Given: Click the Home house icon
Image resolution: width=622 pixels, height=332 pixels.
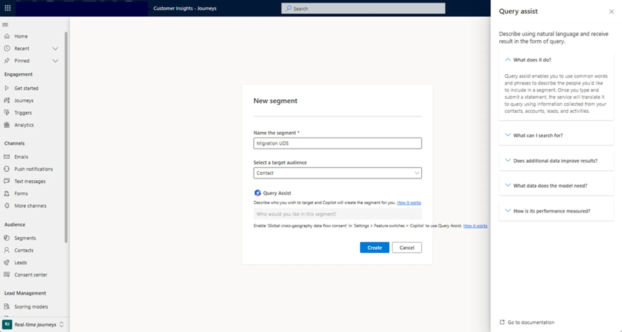Looking at the screenshot, I should pos(7,36).
